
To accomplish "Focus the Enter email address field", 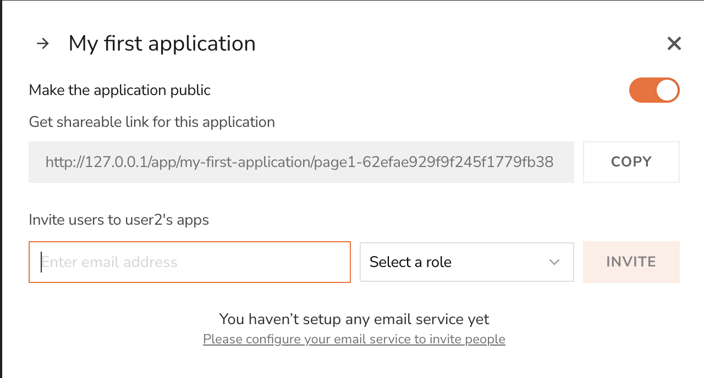I will [189, 262].
